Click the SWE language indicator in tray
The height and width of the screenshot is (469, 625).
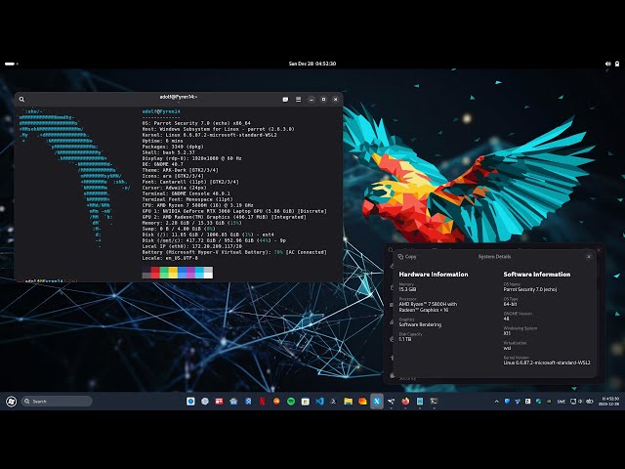coord(562,402)
